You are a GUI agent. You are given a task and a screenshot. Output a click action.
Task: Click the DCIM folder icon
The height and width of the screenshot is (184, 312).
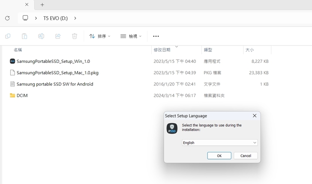pyautogui.click(x=12, y=95)
